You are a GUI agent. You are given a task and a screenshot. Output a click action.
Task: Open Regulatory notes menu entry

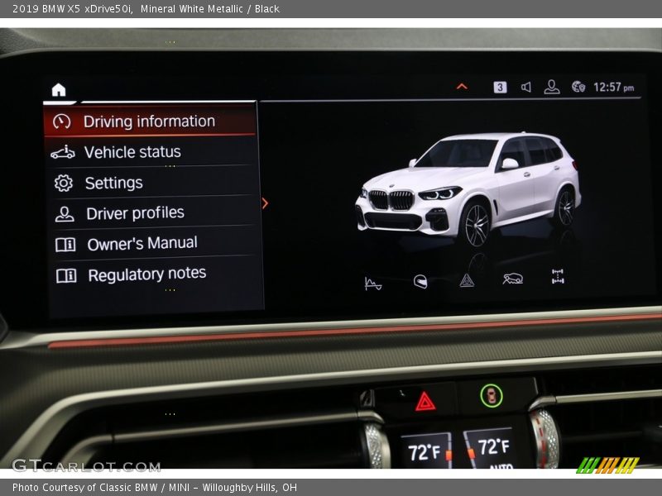click(155, 274)
